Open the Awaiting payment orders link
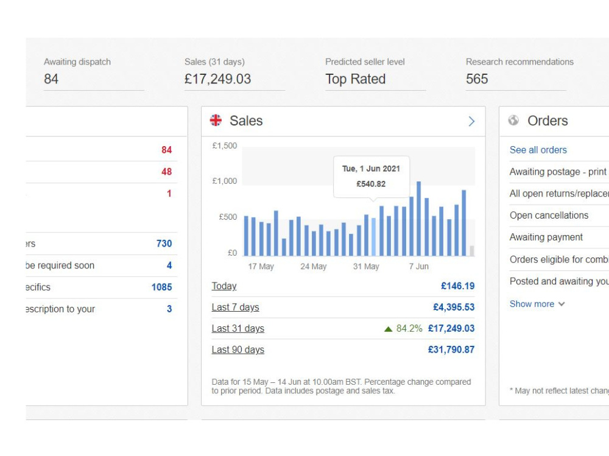This screenshot has height=456, width=609. 546,237
